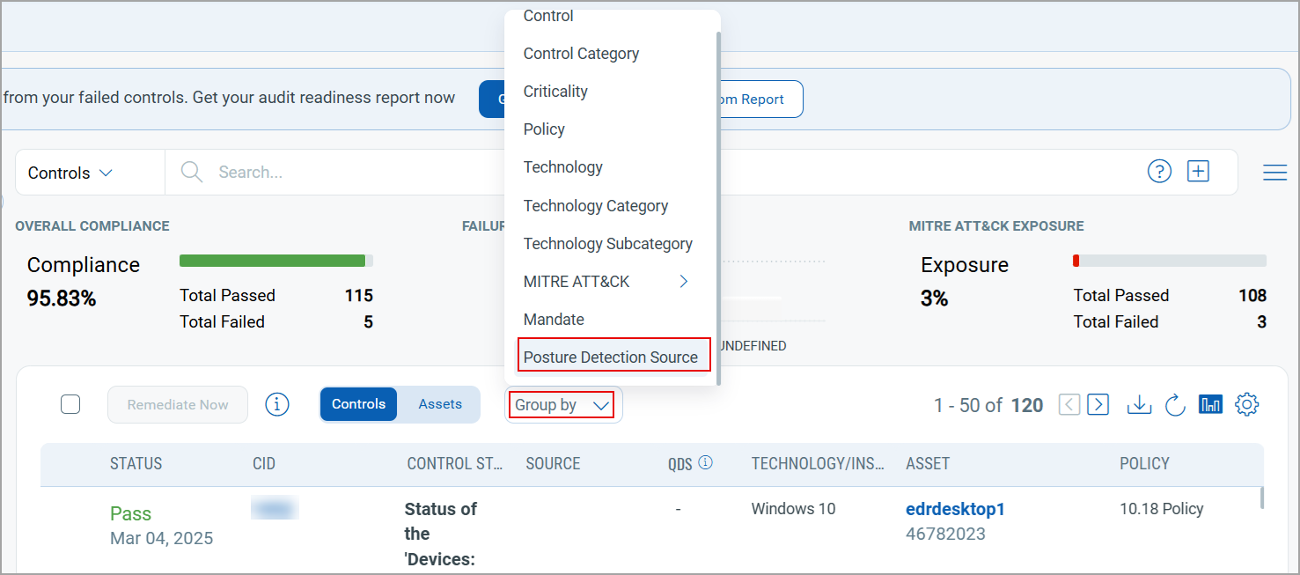Click the green compliance progress bar

[x=273, y=261]
